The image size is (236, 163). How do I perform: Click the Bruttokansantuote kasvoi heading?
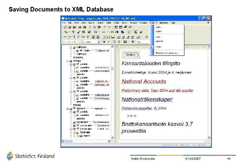[x=157, y=127]
